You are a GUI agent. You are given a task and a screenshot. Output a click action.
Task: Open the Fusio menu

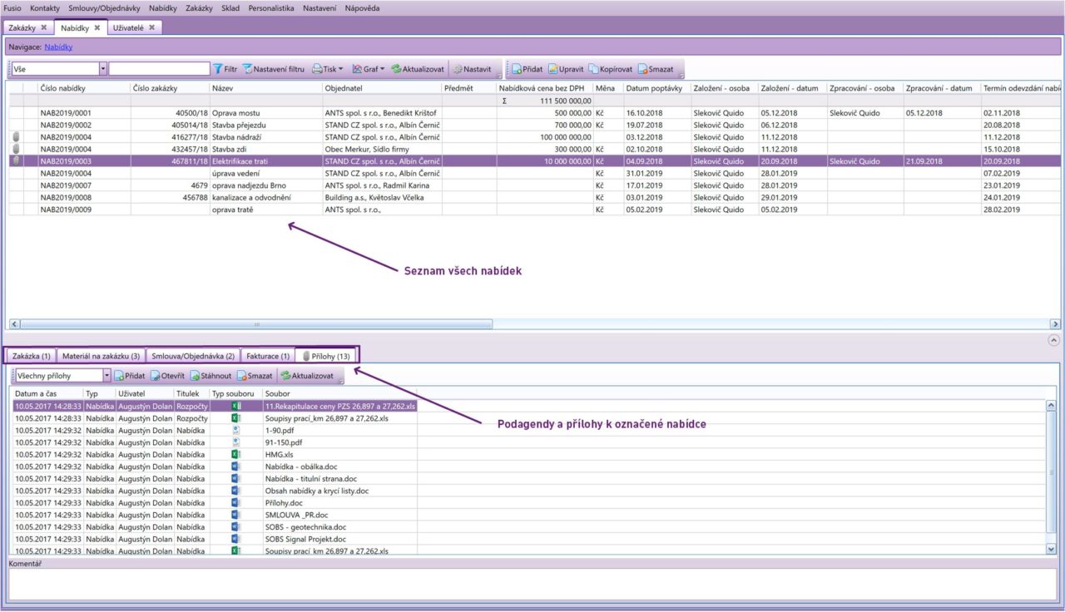point(12,7)
